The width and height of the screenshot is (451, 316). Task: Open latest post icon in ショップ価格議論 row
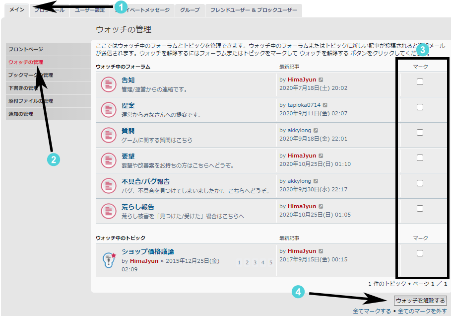321,251
